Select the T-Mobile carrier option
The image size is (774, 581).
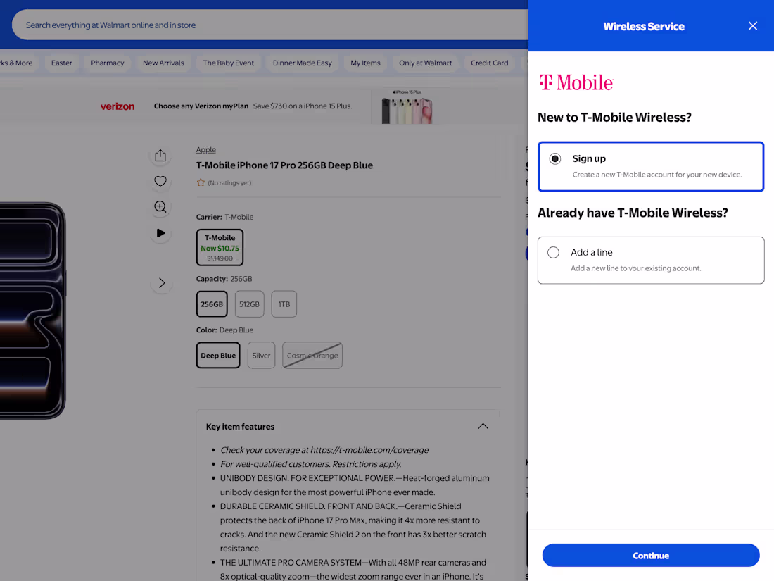pos(220,247)
